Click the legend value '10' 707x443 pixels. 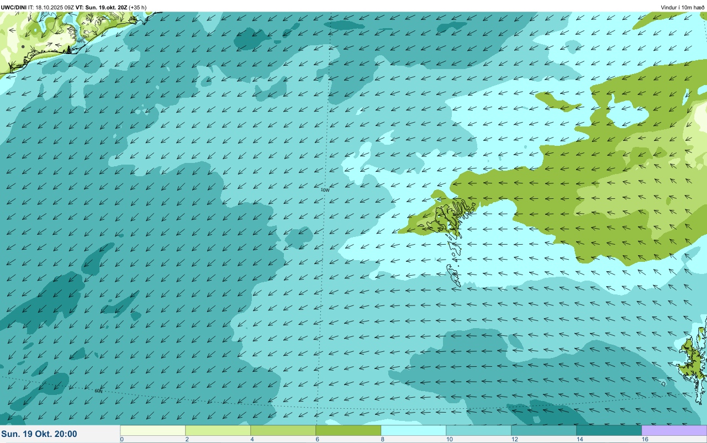449,439
